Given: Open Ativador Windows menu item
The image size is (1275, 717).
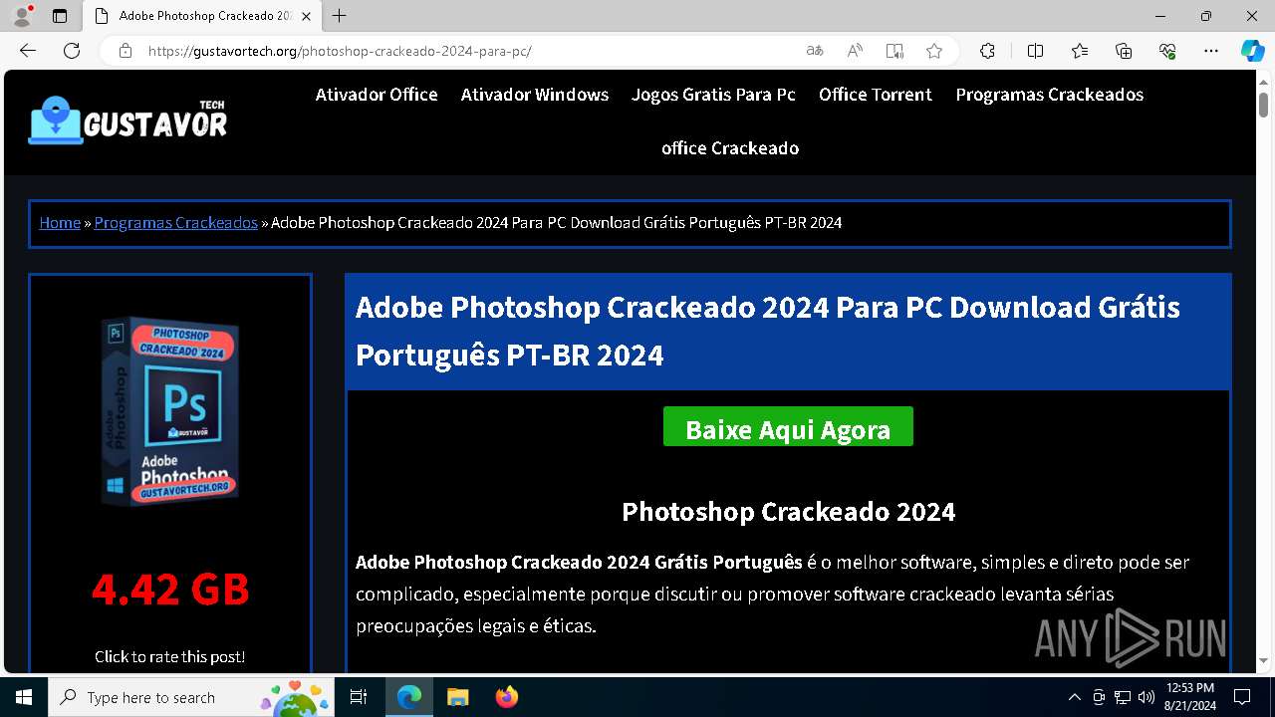Looking at the screenshot, I should click(x=535, y=95).
